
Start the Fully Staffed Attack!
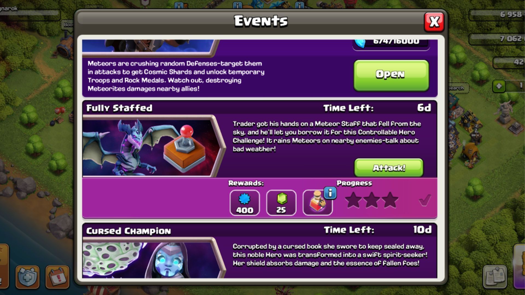[x=389, y=167]
